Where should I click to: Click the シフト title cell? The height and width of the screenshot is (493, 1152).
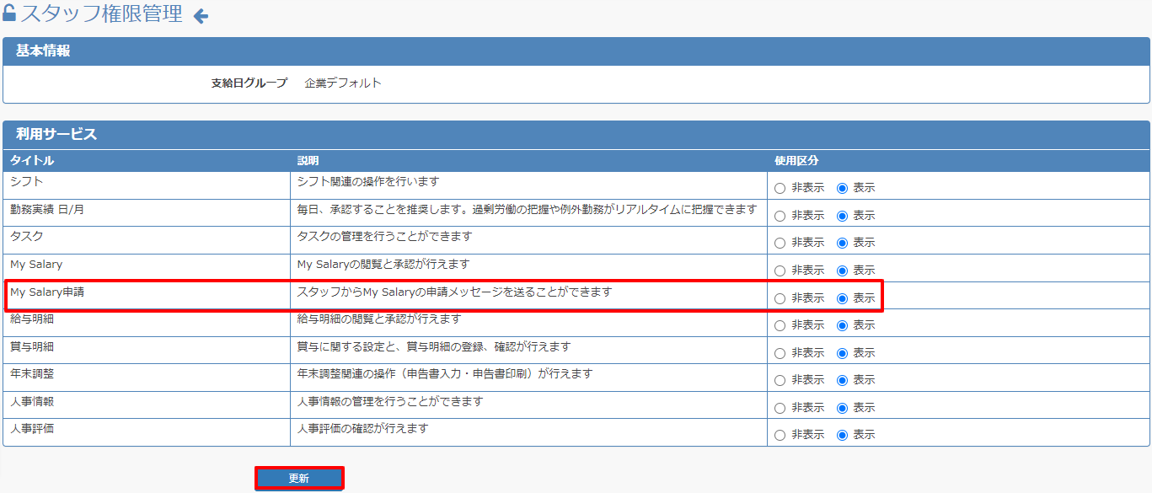147,185
